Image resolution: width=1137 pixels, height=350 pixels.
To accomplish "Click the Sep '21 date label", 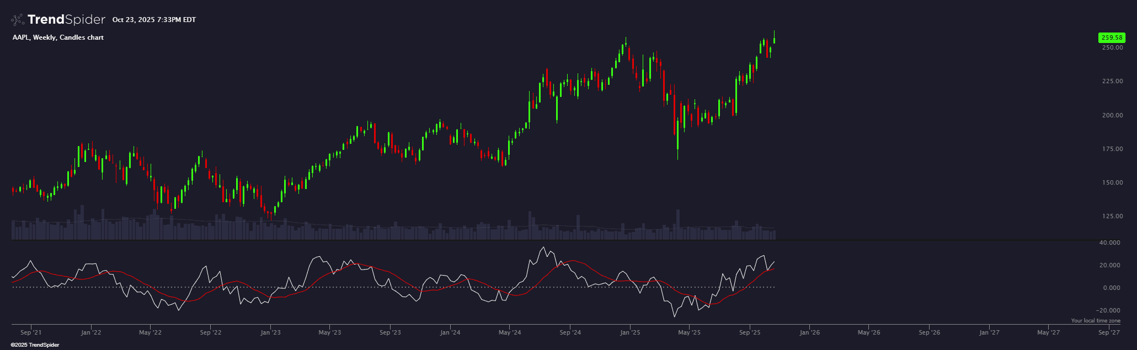I will (x=31, y=332).
